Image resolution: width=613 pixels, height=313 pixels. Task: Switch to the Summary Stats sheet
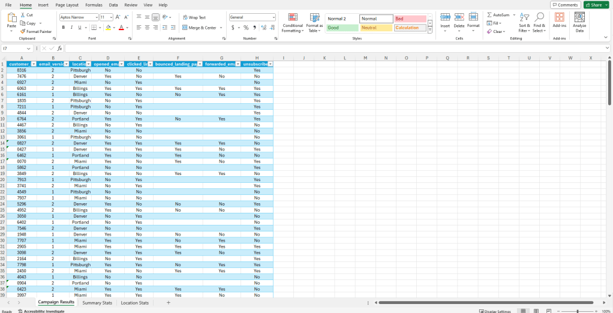tap(97, 303)
